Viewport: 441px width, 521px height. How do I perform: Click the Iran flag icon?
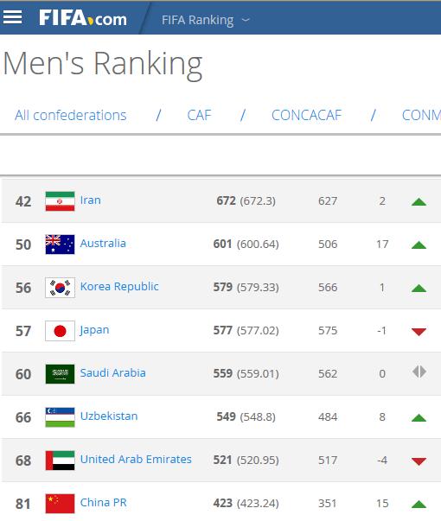coord(60,201)
